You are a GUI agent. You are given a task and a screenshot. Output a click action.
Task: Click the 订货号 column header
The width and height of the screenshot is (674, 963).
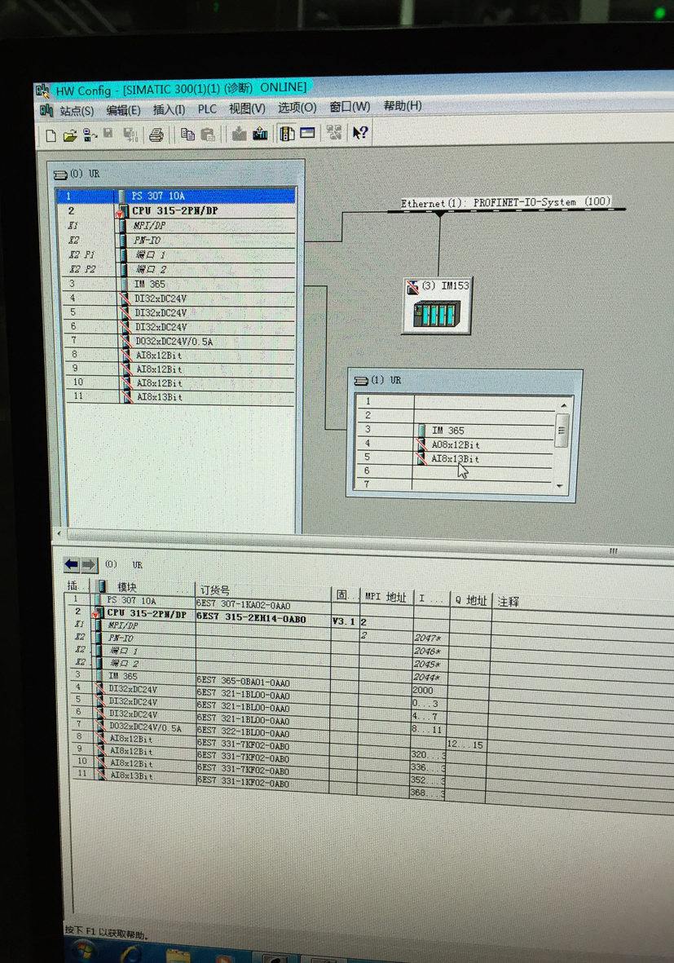(215, 590)
